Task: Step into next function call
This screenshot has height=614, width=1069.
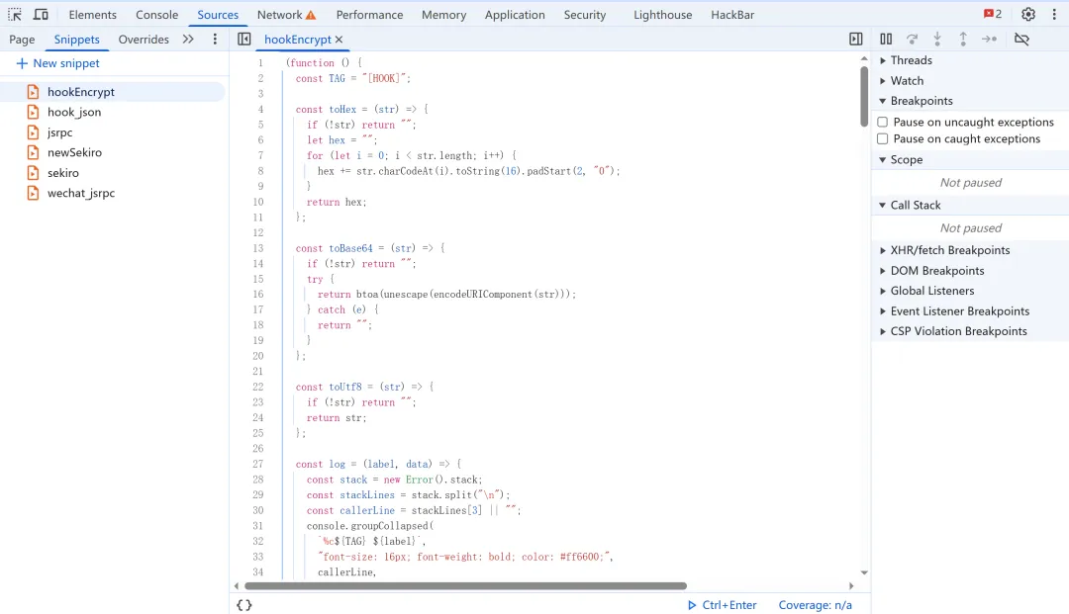Action: coord(937,39)
